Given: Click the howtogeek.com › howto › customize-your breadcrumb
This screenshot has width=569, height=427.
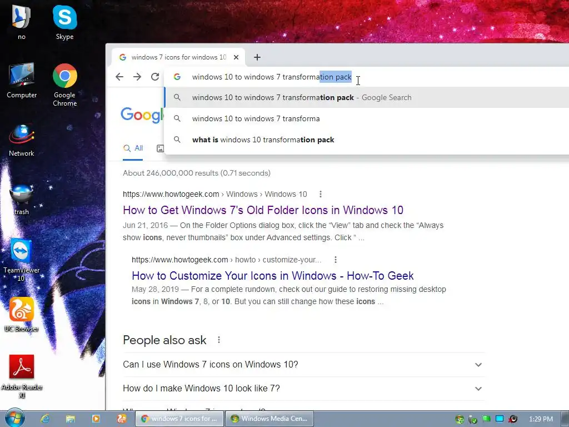Looking at the screenshot, I should (227, 260).
